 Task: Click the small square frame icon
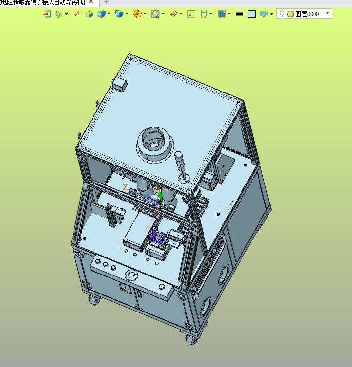click(x=191, y=14)
